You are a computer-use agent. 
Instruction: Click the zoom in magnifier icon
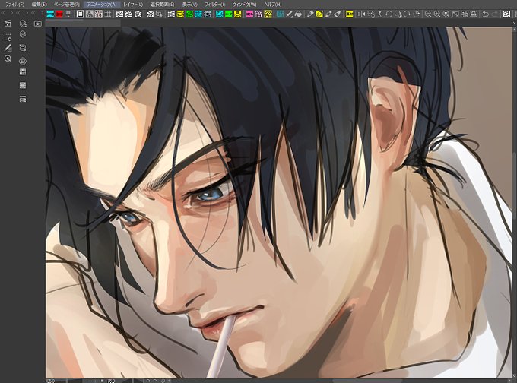(437, 14)
